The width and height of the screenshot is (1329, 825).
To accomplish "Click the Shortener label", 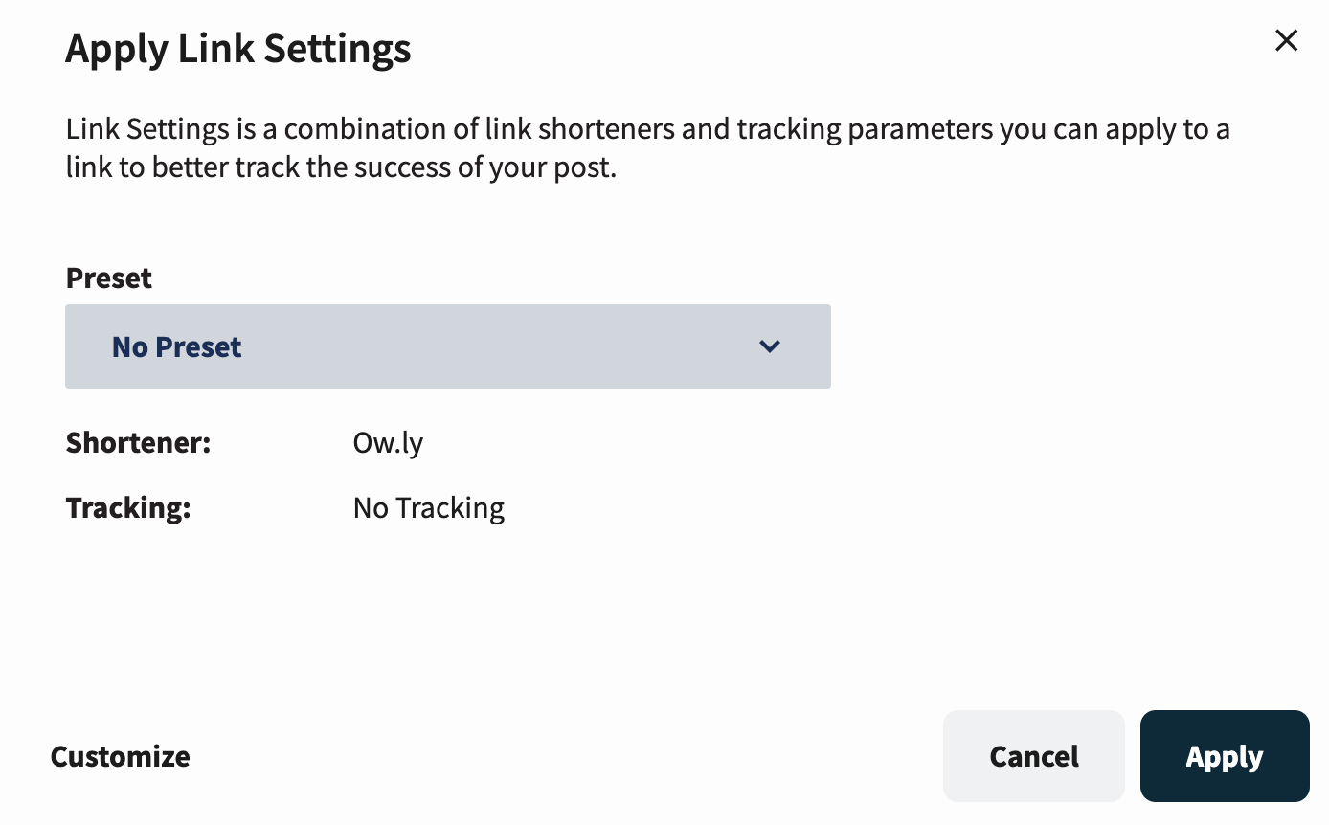I will pyautogui.click(x=138, y=442).
